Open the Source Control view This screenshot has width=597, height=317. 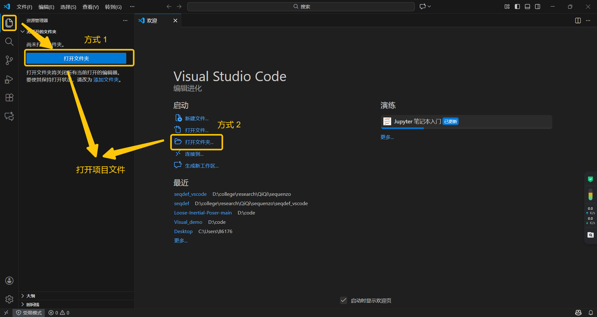(x=9, y=60)
